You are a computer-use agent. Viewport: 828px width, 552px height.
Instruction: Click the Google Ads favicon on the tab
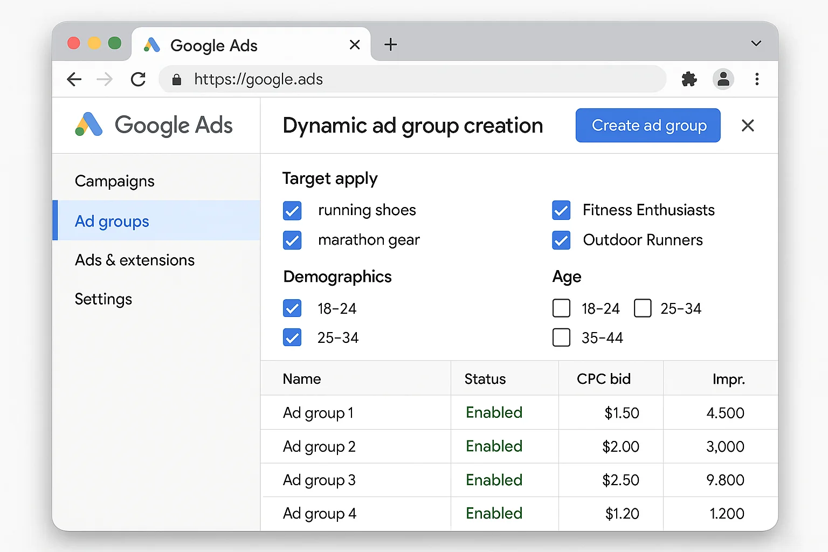click(x=151, y=45)
